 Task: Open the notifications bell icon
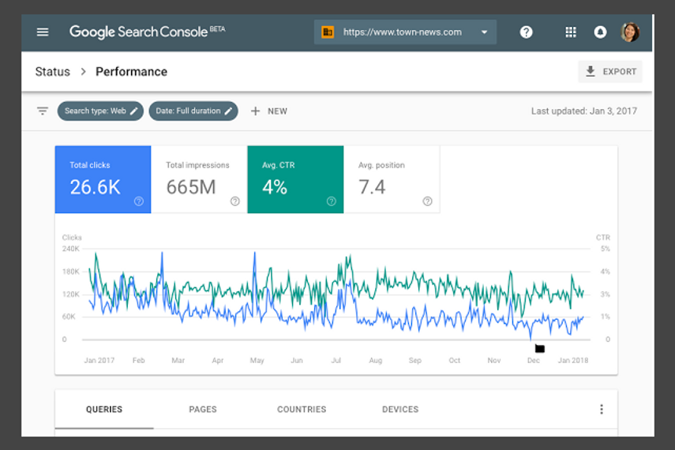(x=600, y=32)
